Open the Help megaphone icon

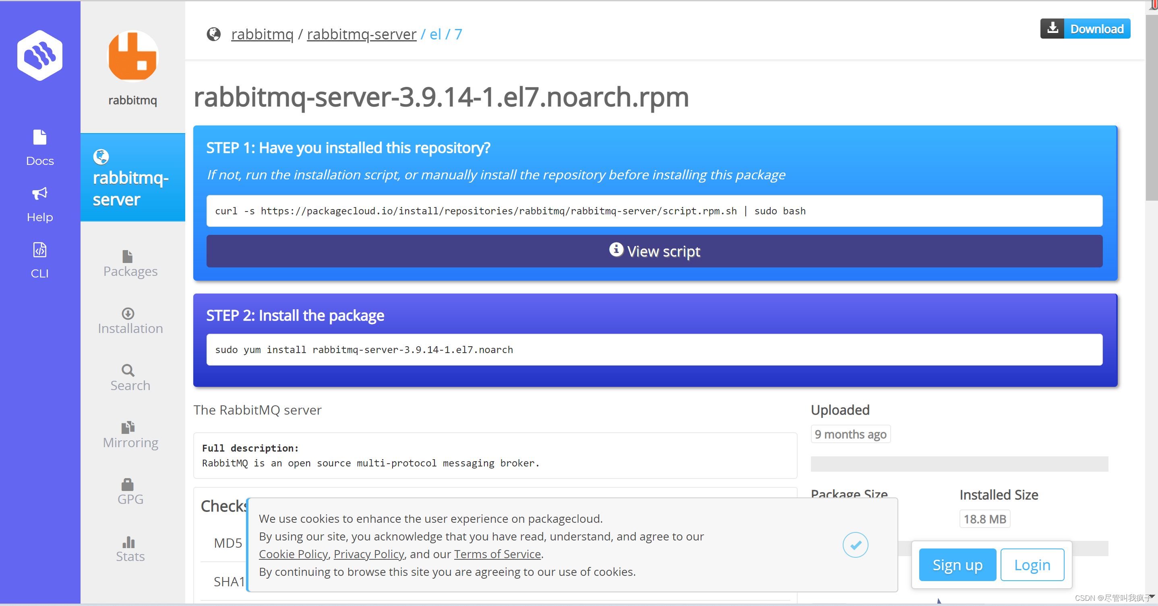pos(39,193)
